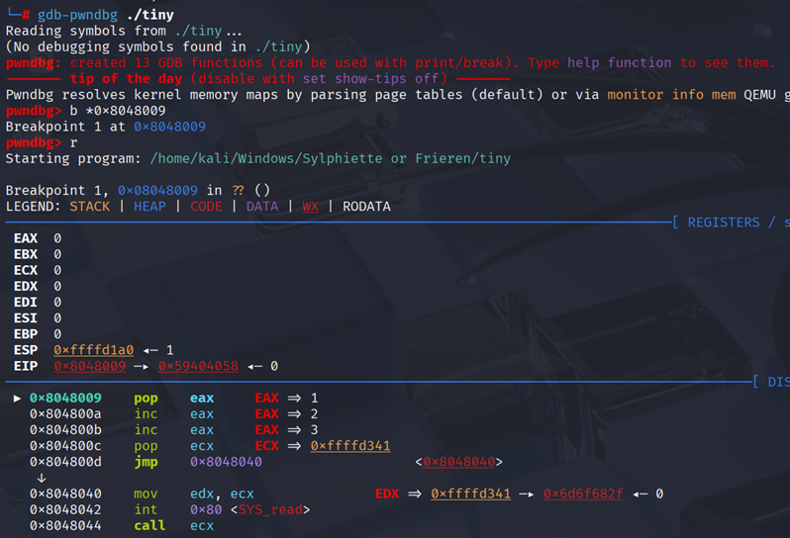Screen dimensions: 790x538
Task: Click the REGISTERS section header
Action: [x=724, y=223]
